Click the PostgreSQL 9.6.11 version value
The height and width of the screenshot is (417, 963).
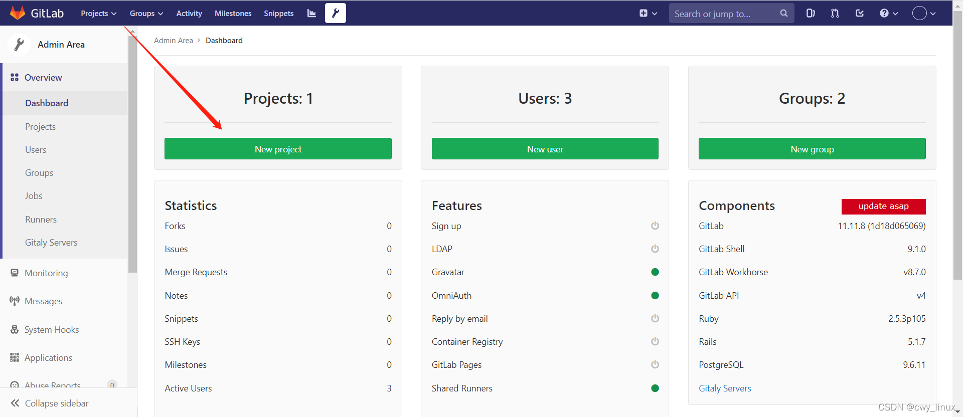coord(914,365)
